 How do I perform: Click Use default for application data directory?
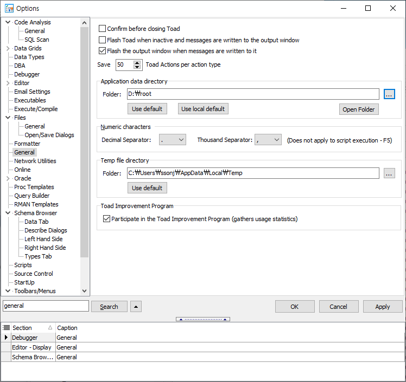click(147, 109)
